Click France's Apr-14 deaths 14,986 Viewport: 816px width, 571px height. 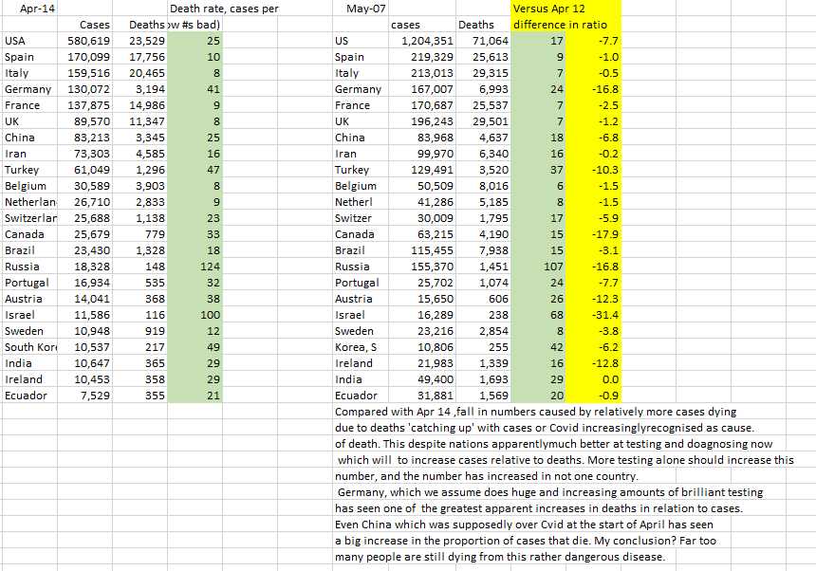pos(147,105)
